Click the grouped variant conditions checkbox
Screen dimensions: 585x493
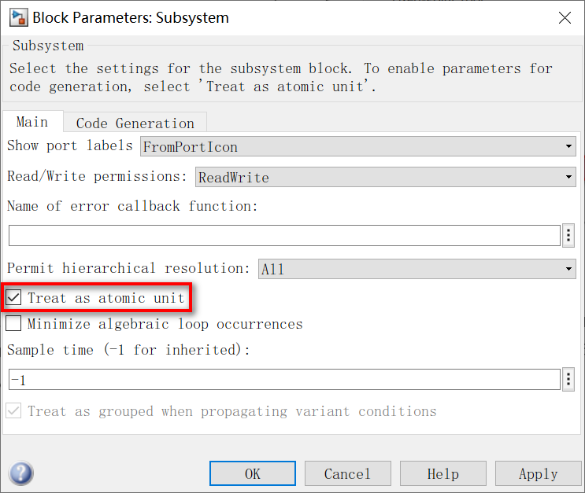pyautogui.click(x=14, y=411)
